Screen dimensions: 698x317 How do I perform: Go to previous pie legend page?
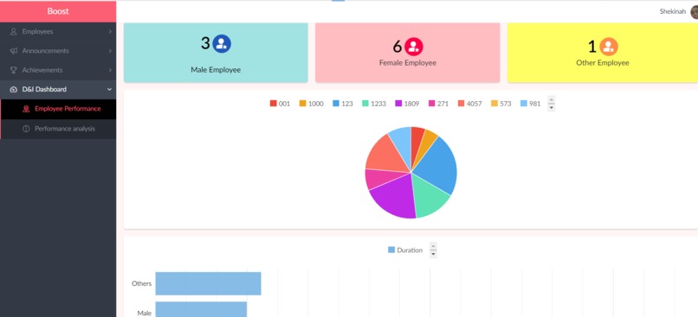click(x=551, y=100)
